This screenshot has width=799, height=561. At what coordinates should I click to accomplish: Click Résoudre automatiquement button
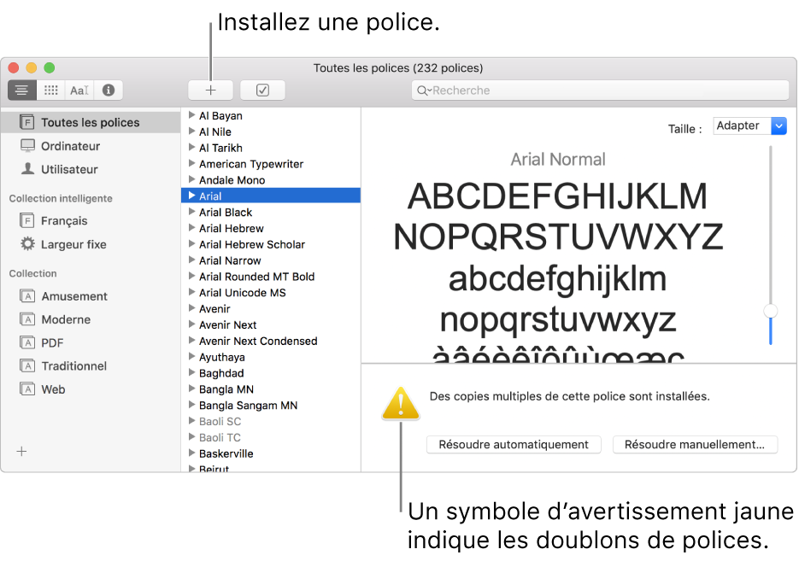tap(514, 444)
